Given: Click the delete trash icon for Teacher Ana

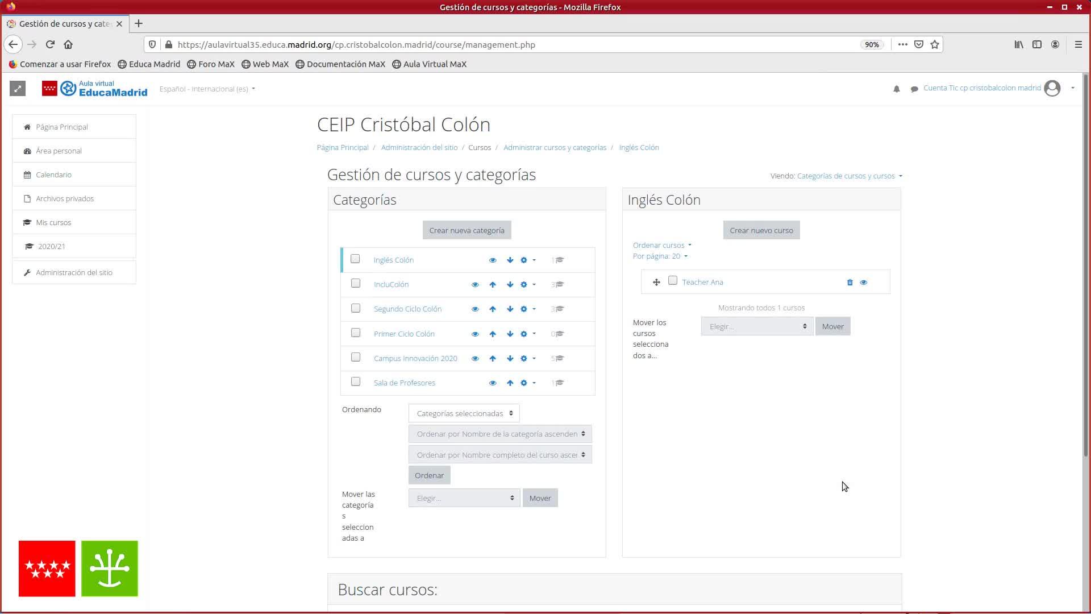Looking at the screenshot, I should pos(850,283).
